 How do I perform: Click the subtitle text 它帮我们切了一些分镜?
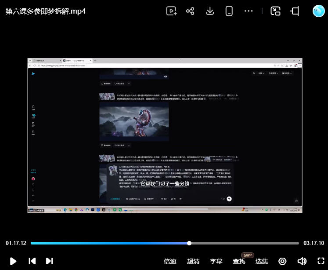pyautogui.click(x=165, y=184)
